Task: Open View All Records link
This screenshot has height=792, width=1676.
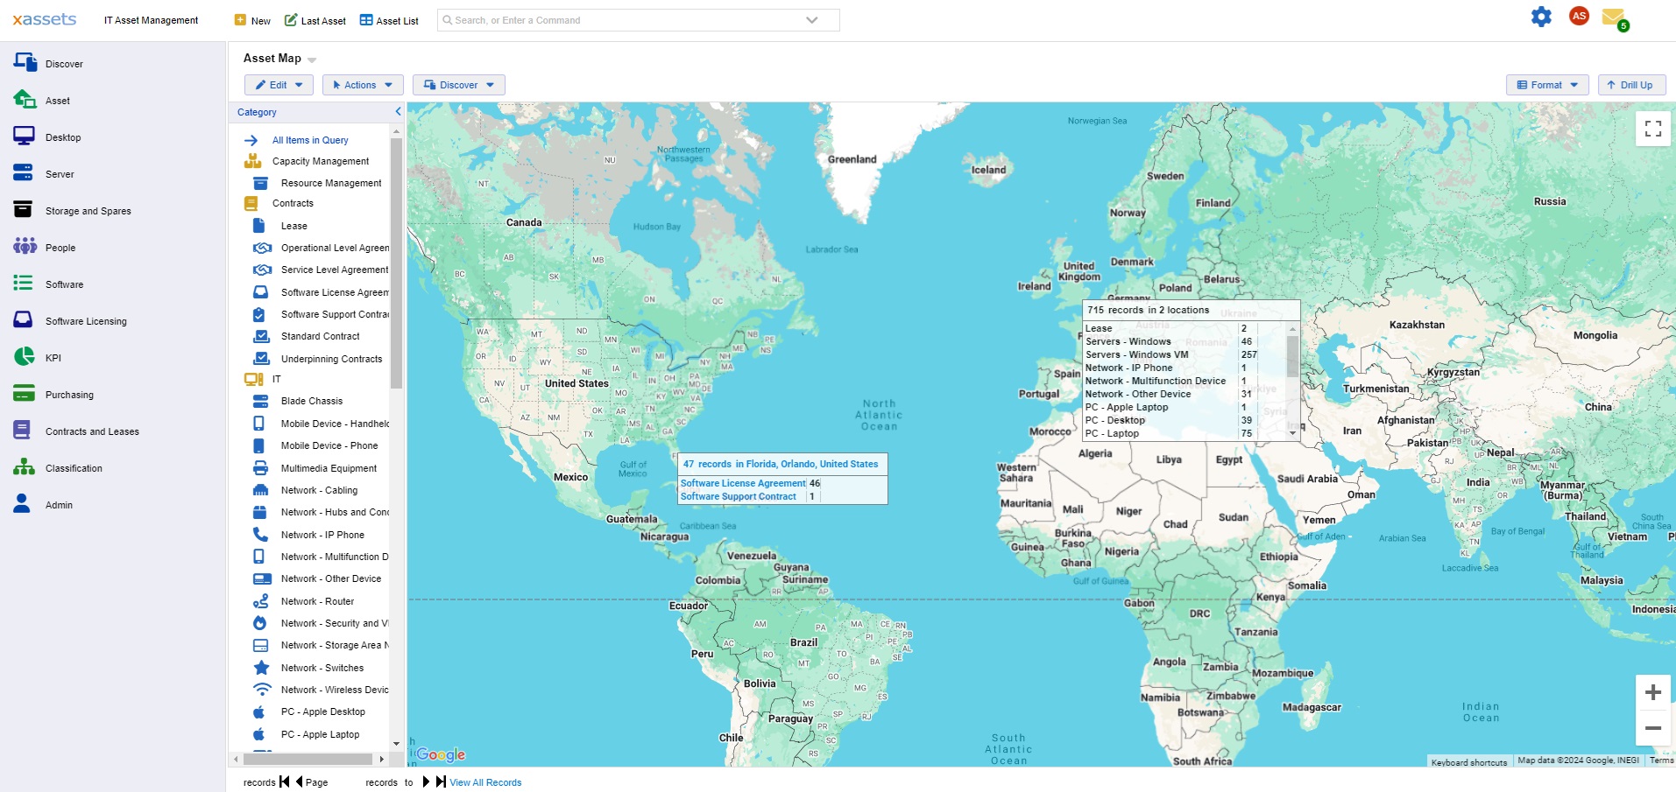Action: point(485,782)
